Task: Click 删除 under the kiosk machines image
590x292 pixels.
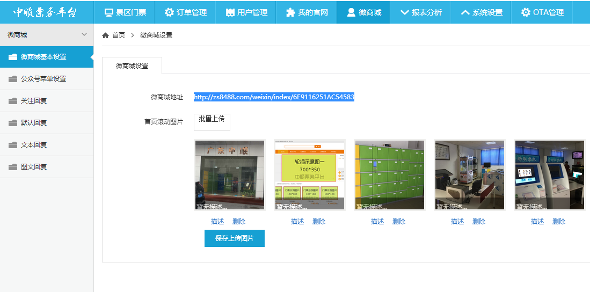Action: [x=559, y=222]
